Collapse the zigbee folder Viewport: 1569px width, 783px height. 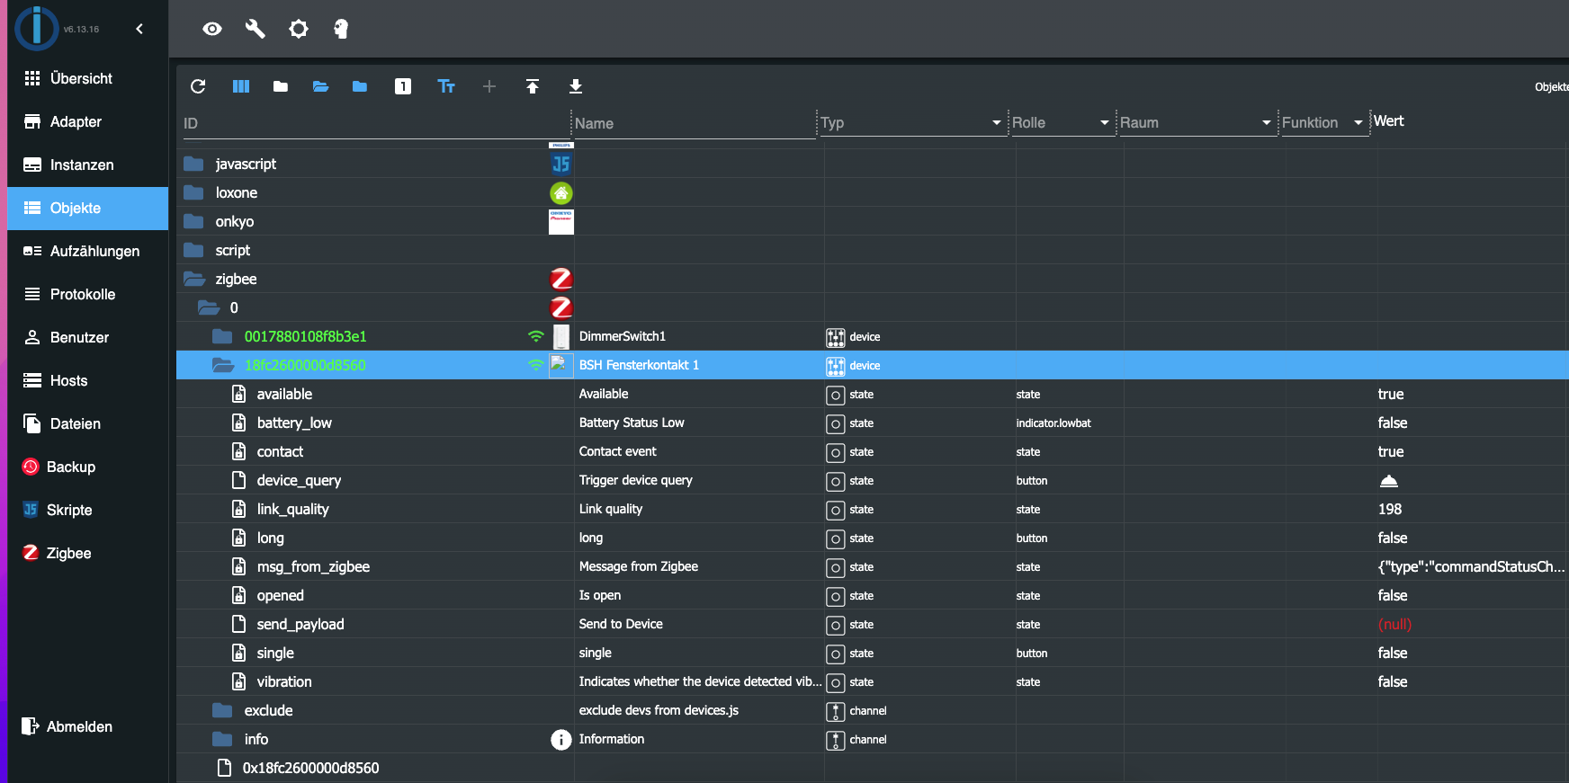point(194,280)
